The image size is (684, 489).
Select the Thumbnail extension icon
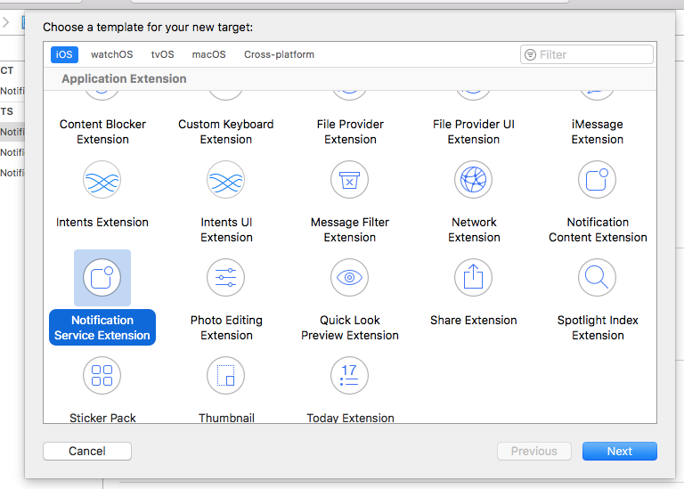[x=226, y=376]
